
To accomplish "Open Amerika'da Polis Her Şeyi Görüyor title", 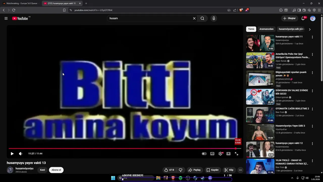I will [292, 56].
